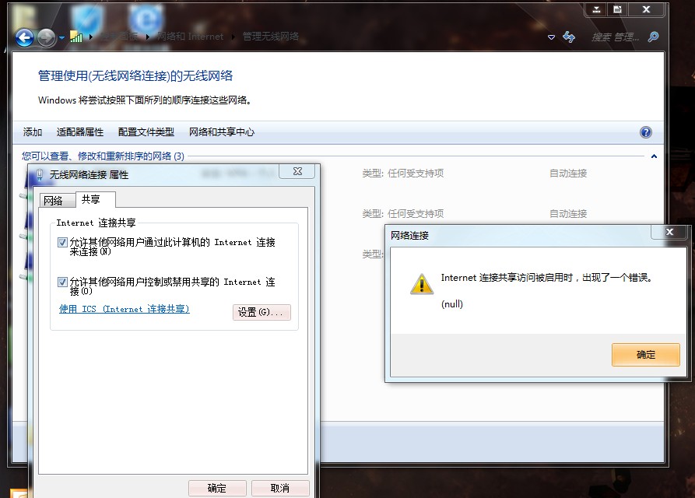The height and width of the screenshot is (498, 695).
Task: Select the 共享 tab
Action: pos(96,199)
